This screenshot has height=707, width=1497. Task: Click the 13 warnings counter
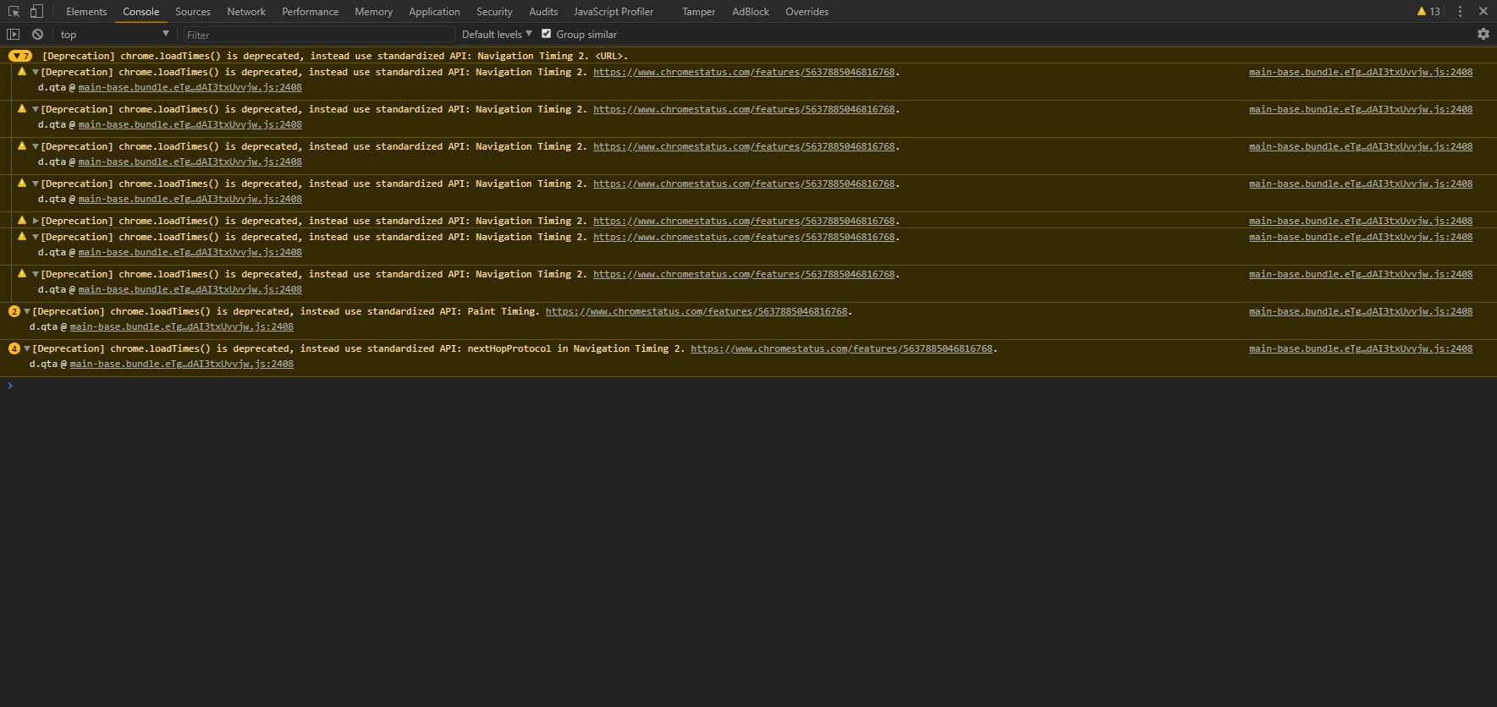click(1428, 12)
